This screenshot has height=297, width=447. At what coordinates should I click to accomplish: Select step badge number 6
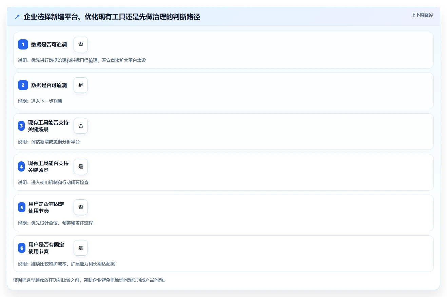[22, 248]
